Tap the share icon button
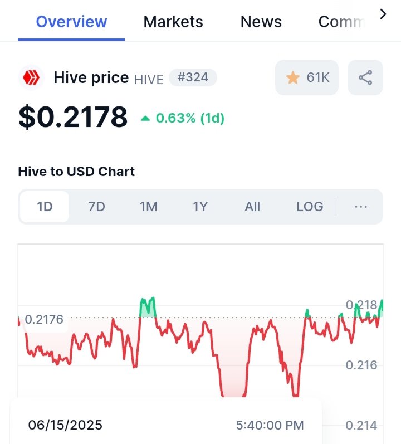 [x=365, y=77]
